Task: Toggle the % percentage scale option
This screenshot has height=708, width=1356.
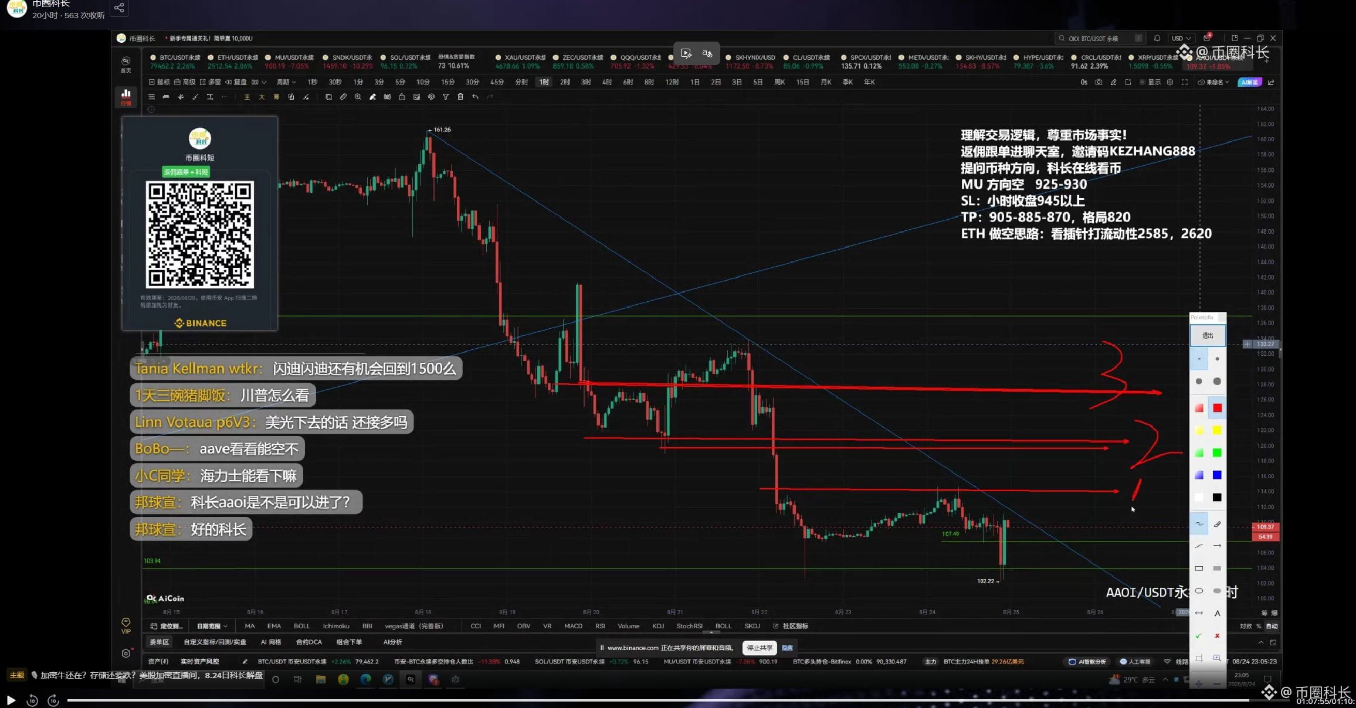Action: point(1259,627)
